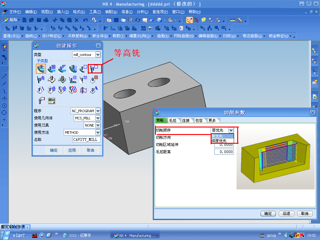Choose the corner rough subtype with concentric squares

(52, 69)
